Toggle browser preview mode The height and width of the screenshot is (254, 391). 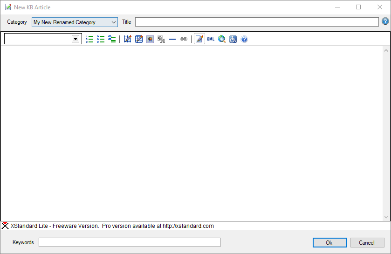(222, 39)
